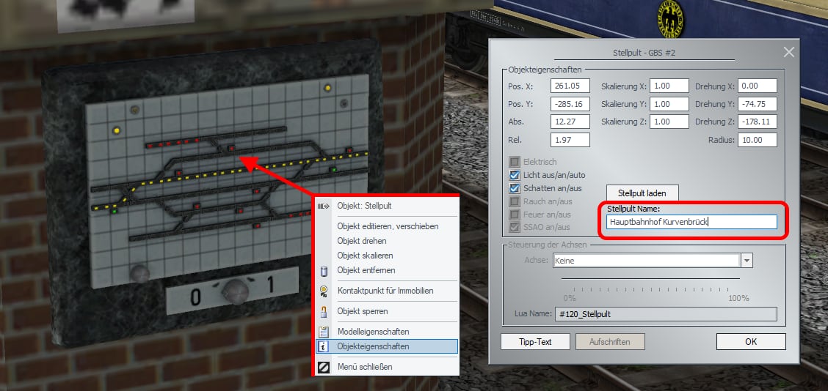Viewport: 828px width, 391px height.
Task: Close the Stellpult - GBS #2 dialog
Action: pyautogui.click(x=788, y=52)
